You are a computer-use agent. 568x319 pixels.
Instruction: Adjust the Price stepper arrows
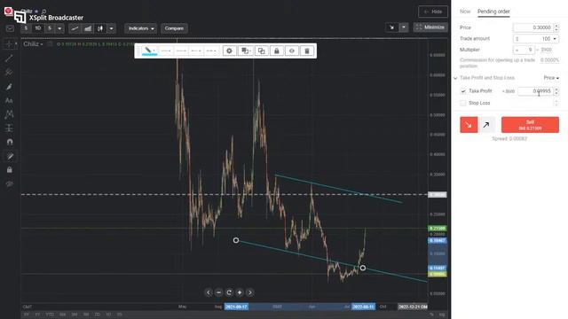click(x=556, y=27)
